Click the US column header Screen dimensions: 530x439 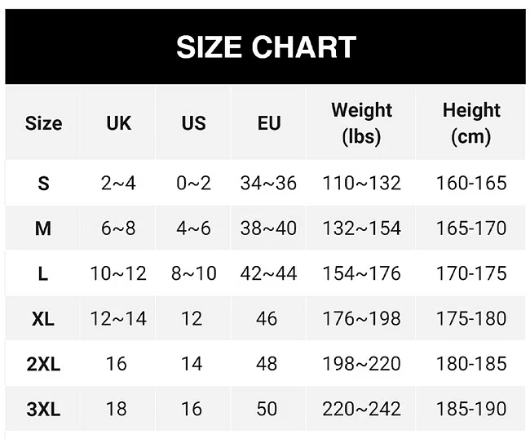[x=193, y=123]
